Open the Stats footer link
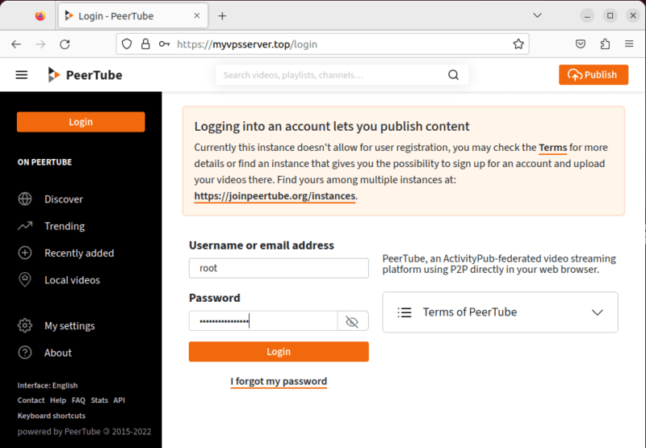This screenshot has width=646, height=448. (99, 400)
